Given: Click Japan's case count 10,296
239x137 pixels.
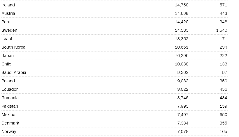Looking at the screenshot, I should click(x=182, y=56).
